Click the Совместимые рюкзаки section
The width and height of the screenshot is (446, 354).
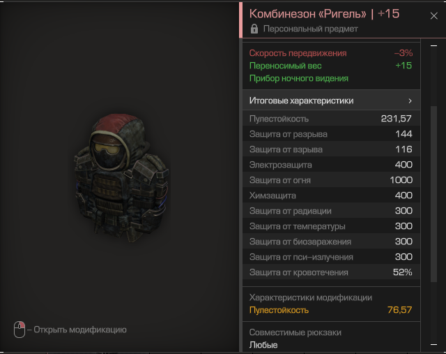332,339
